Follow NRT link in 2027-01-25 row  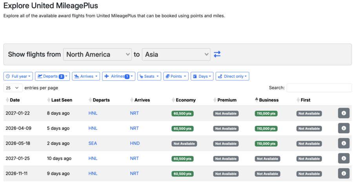point(135,158)
